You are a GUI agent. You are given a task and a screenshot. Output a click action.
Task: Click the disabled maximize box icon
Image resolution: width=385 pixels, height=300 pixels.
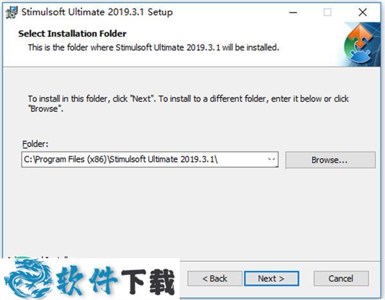click(327, 12)
